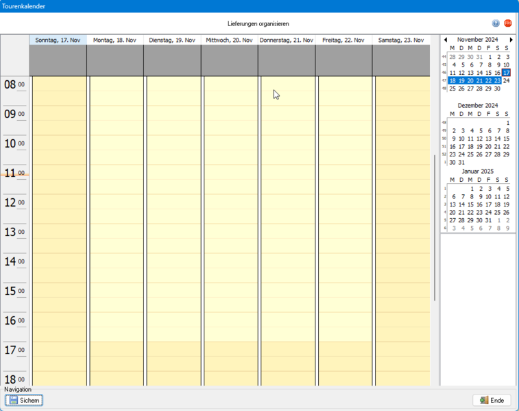The width and height of the screenshot is (519, 411).
Task: Go to next month in mini calendar
Action: pos(511,40)
